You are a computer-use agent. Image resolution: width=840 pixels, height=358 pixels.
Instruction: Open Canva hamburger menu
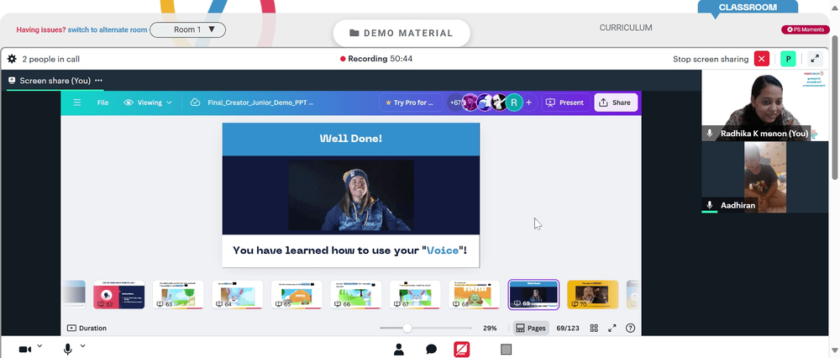77,103
